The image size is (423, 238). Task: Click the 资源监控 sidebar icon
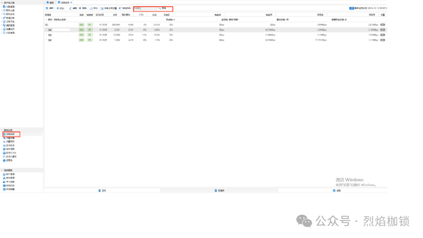point(4,134)
